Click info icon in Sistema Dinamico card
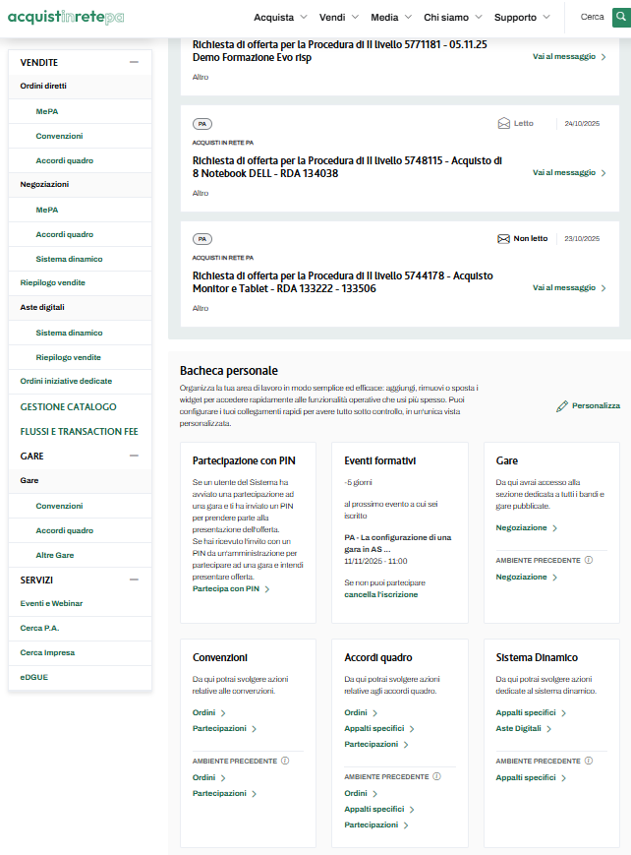 589,761
